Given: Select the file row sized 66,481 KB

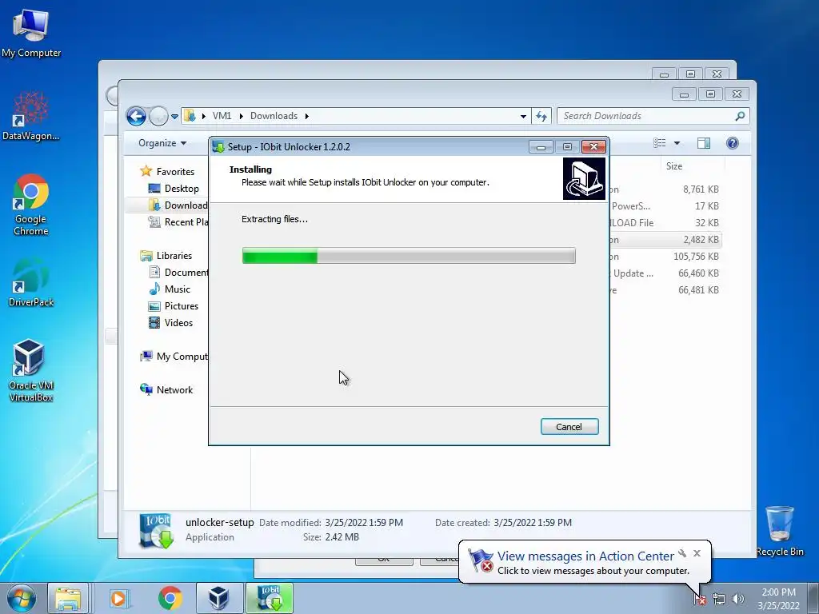Looking at the screenshot, I should click(x=665, y=289).
